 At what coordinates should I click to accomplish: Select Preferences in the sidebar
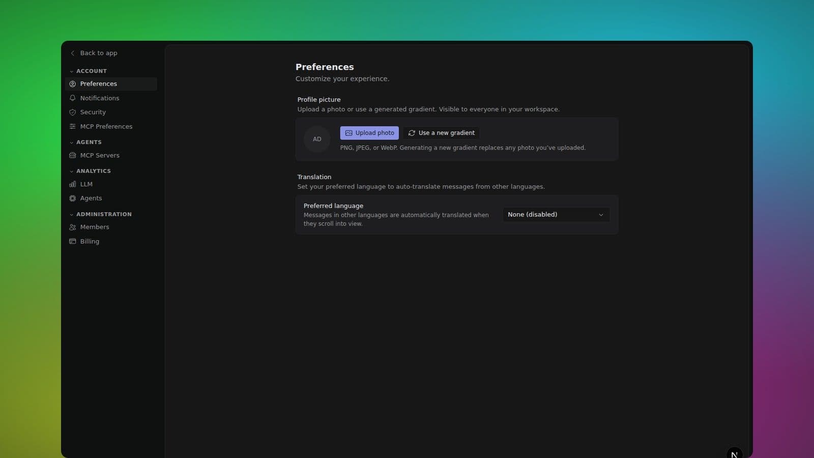tap(111, 84)
